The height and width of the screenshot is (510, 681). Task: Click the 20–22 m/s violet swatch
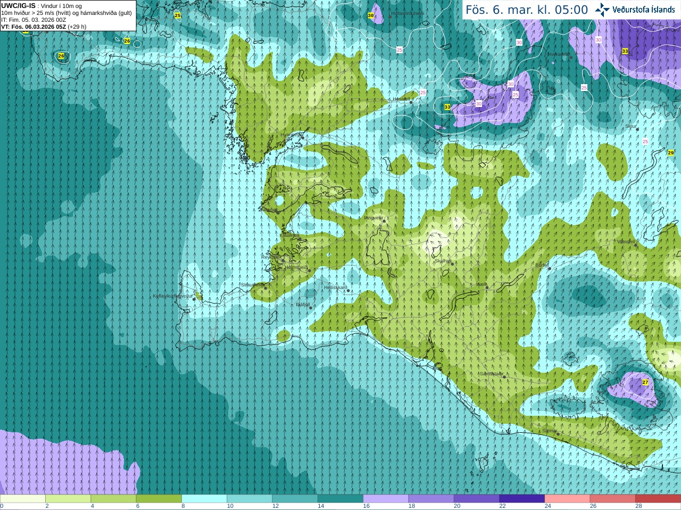point(477,499)
